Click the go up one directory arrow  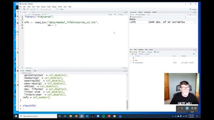[133, 58]
